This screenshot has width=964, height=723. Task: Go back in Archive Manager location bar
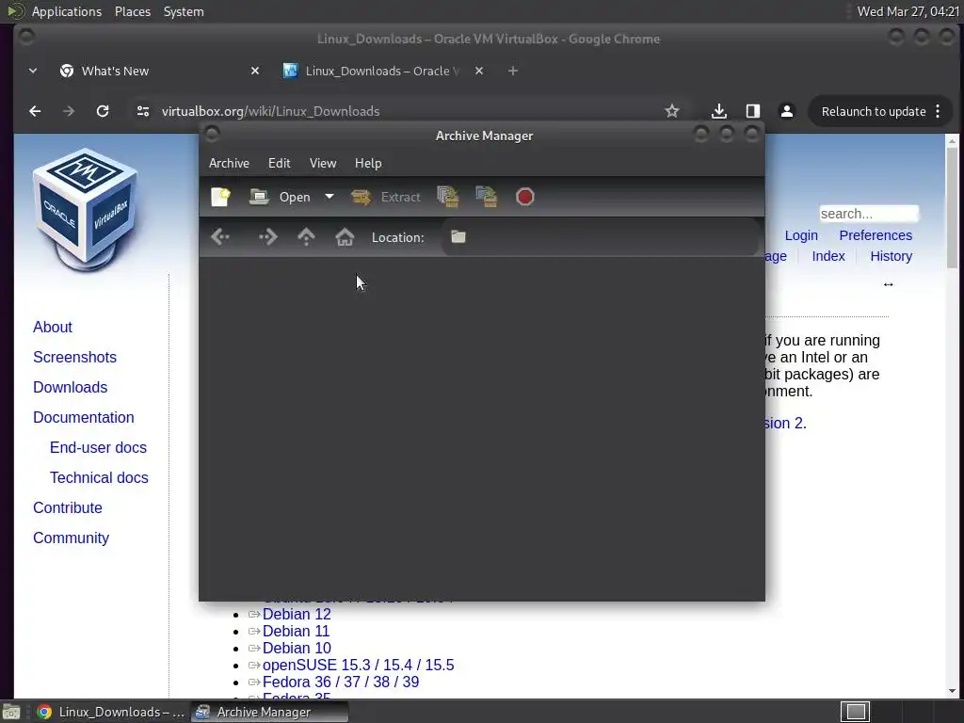(x=220, y=236)
